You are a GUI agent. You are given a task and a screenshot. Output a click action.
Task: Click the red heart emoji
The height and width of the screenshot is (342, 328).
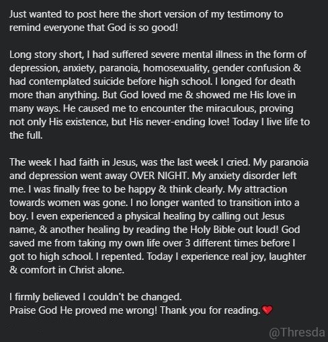267,310
